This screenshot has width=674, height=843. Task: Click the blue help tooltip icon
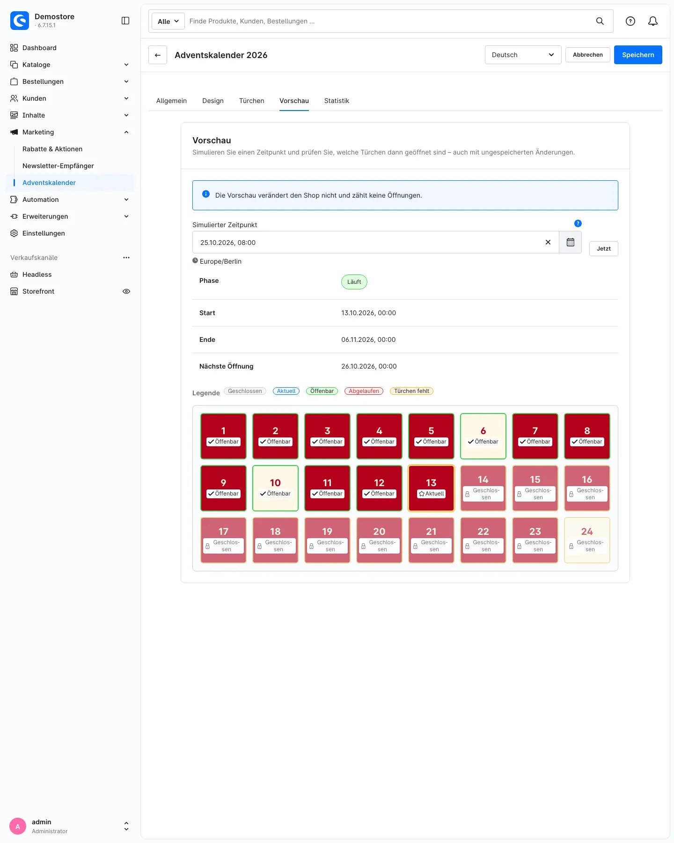click(x=578, y=223)
